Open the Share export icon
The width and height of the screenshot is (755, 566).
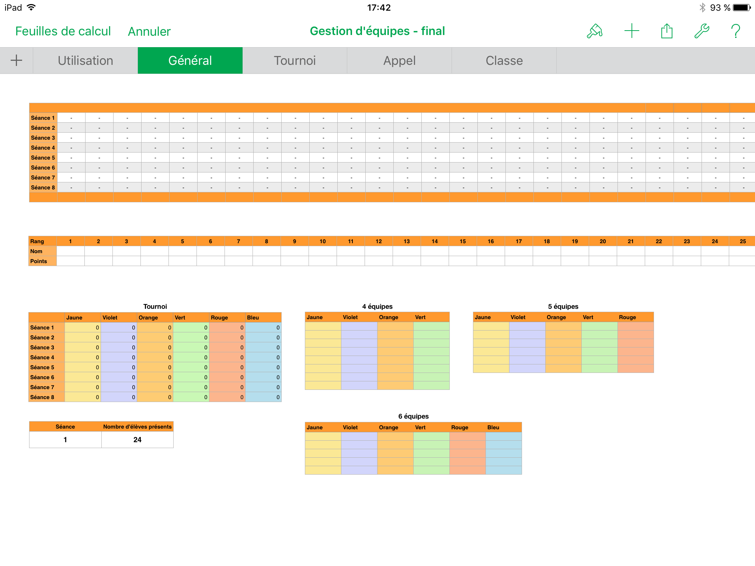coord(667,31)
